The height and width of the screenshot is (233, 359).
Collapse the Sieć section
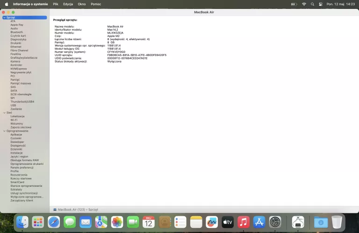pyautogui.click(x=4, y=113)
